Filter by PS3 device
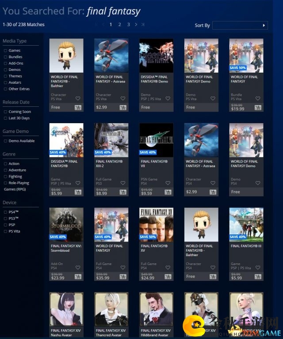This screenshot has width=283, height=339. [6, 218]
